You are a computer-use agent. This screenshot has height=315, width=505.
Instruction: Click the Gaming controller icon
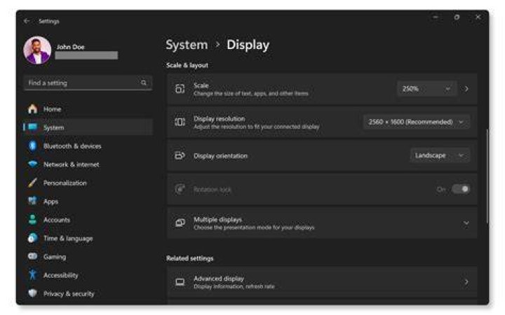point(32,256)
